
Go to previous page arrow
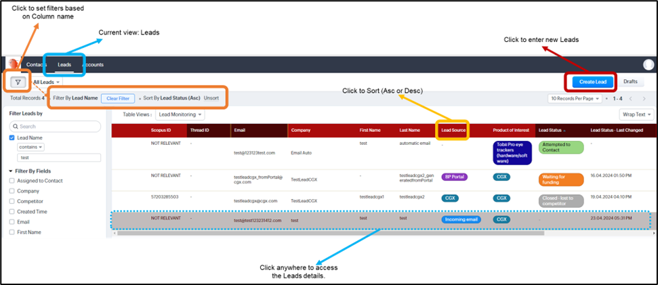coord(632,98)
